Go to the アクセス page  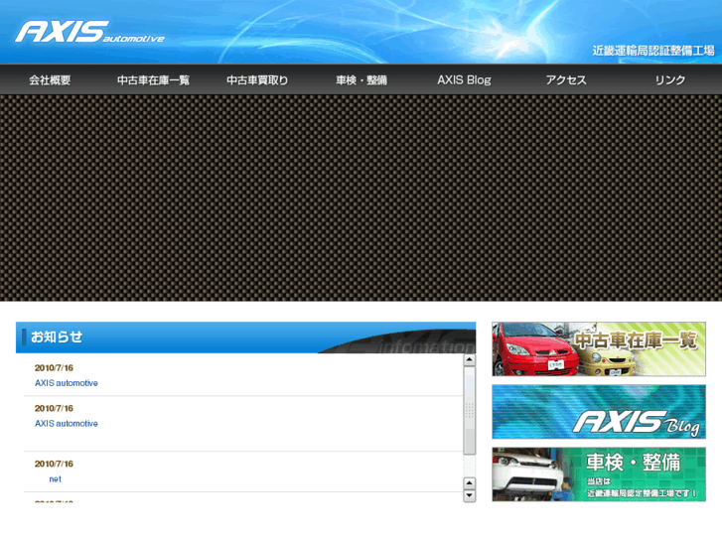[x=566, y=80]
